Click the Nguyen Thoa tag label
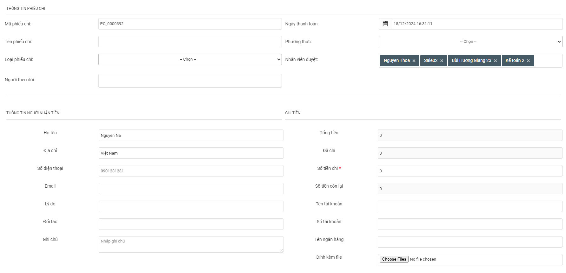566x273 pixels. 396,60
